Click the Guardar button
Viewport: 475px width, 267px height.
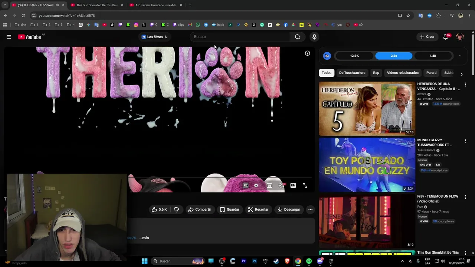pos(229,210)
